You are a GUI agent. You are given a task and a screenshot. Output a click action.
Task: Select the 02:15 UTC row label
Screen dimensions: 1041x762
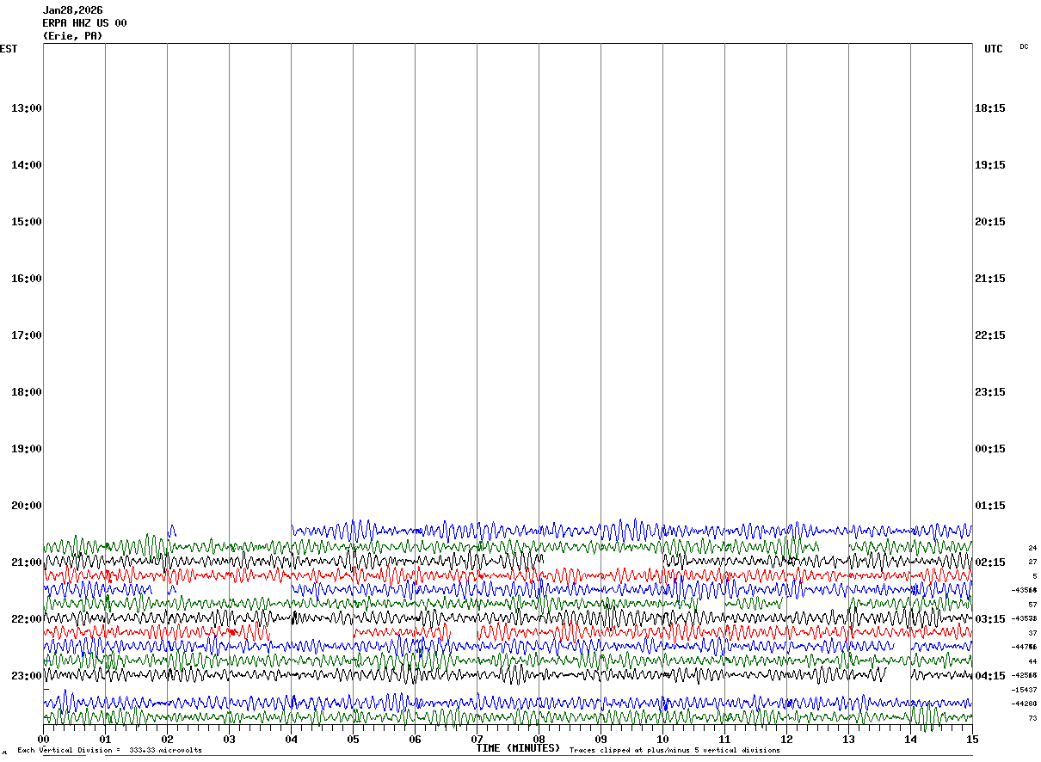[x=990, y=562]
